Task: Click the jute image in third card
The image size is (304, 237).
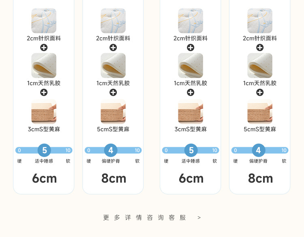Action: (x=191, y=112)
